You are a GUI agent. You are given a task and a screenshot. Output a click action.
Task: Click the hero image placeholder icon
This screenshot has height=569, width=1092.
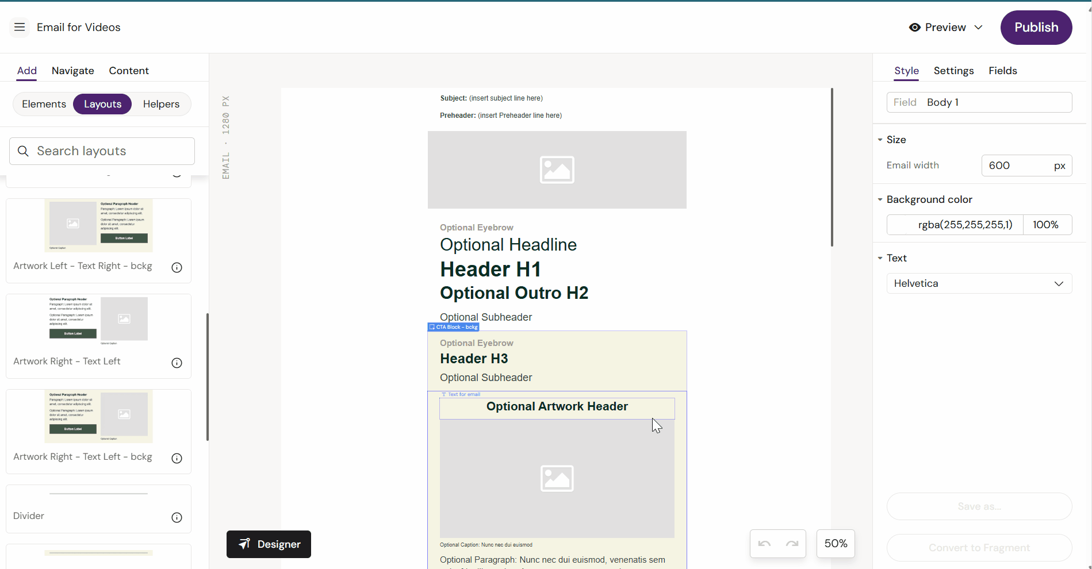(557, 170)
